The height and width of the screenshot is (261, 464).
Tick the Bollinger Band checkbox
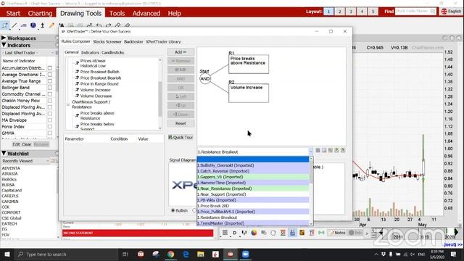coord(50,88)
